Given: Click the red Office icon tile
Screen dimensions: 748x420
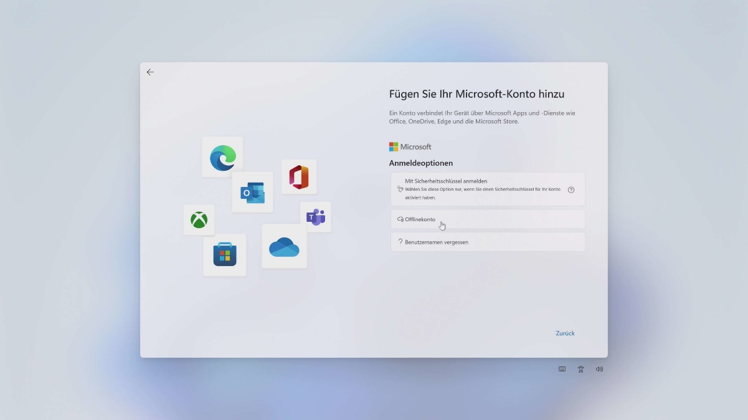Looking at the screenshot, I should tap(299, 177).
